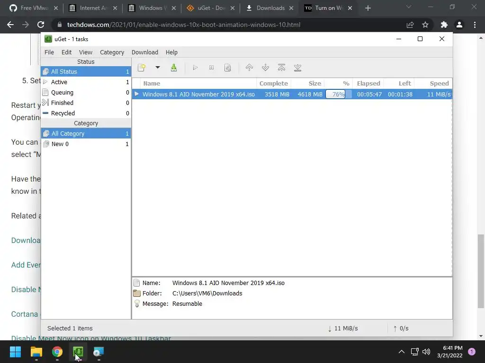
Task: Open the Category menu in uGet
Action: coord(112,52)
